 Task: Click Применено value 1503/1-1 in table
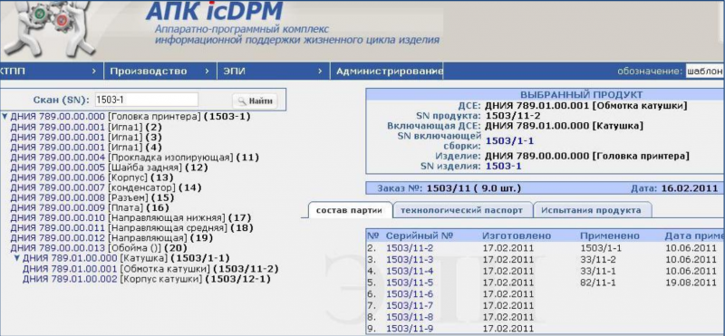601,248
